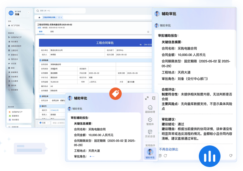Click the 刘备 user avatar
243x171 pixels.
click(11, 13)
